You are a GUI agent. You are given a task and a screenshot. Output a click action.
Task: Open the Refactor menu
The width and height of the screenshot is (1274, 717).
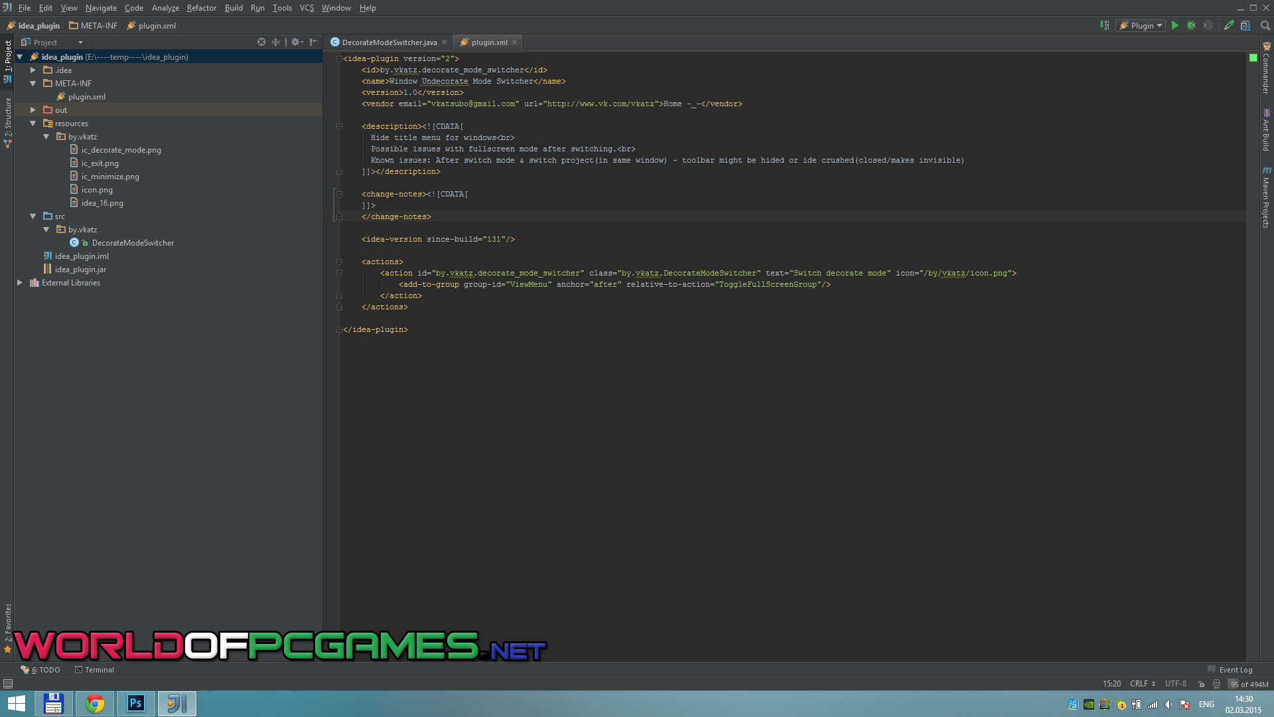tap(201, 8)
